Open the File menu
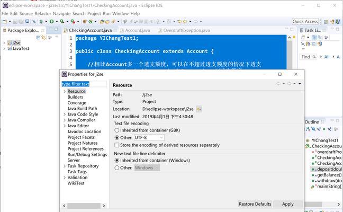The height and width of the screenshot is (212, 343). click(5, 14)
